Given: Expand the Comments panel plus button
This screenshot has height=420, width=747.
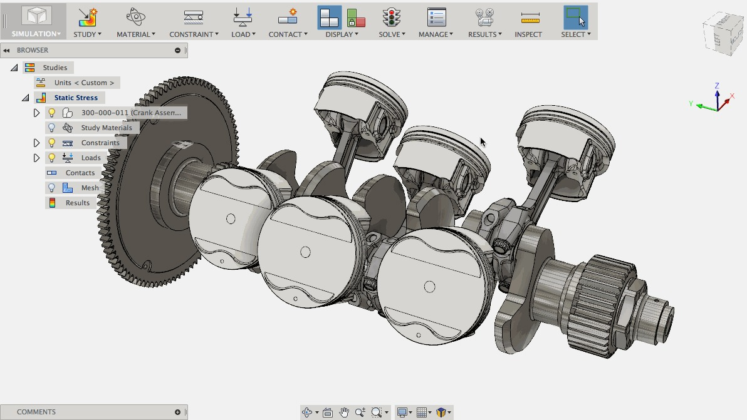Looking at the screenshot, I should coord(178,412).
